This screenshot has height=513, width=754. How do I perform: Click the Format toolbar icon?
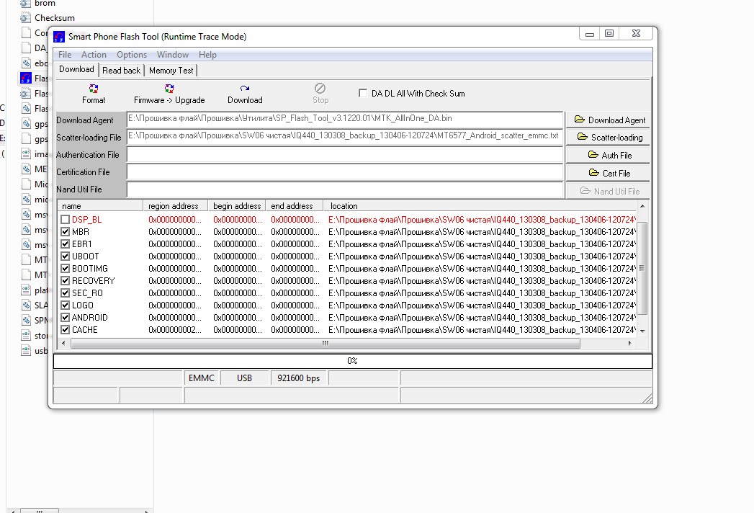tap(94, 89)
